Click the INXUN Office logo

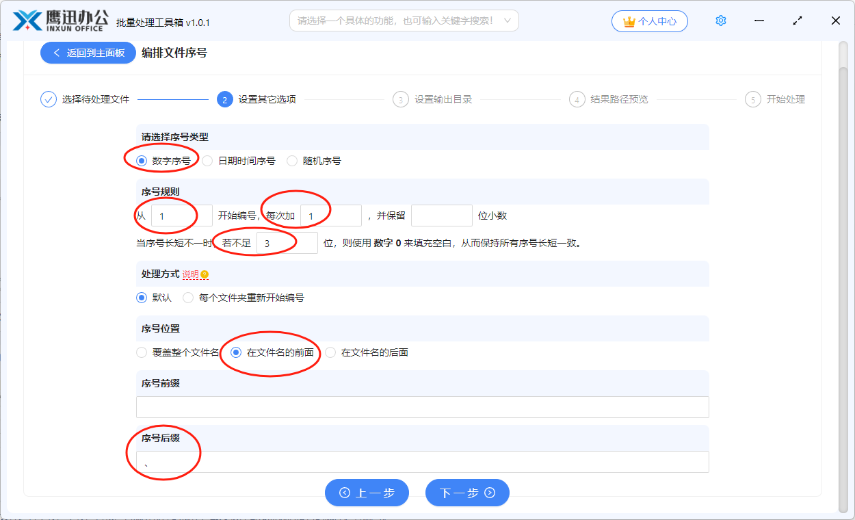[60, 21]
